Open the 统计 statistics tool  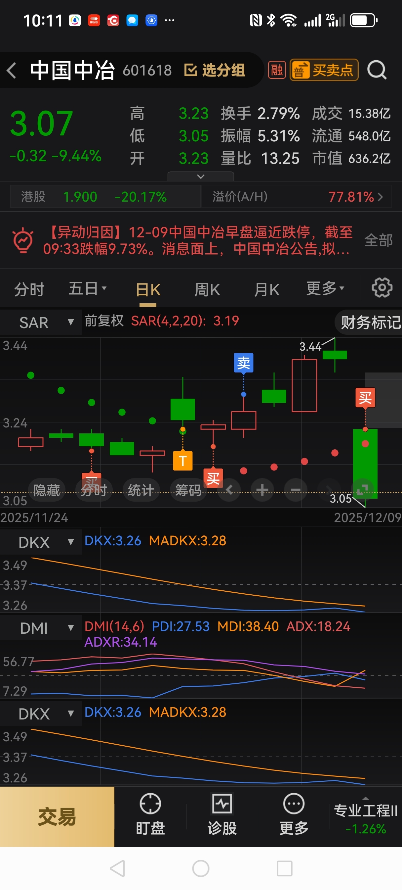click(x=141, y=490)
